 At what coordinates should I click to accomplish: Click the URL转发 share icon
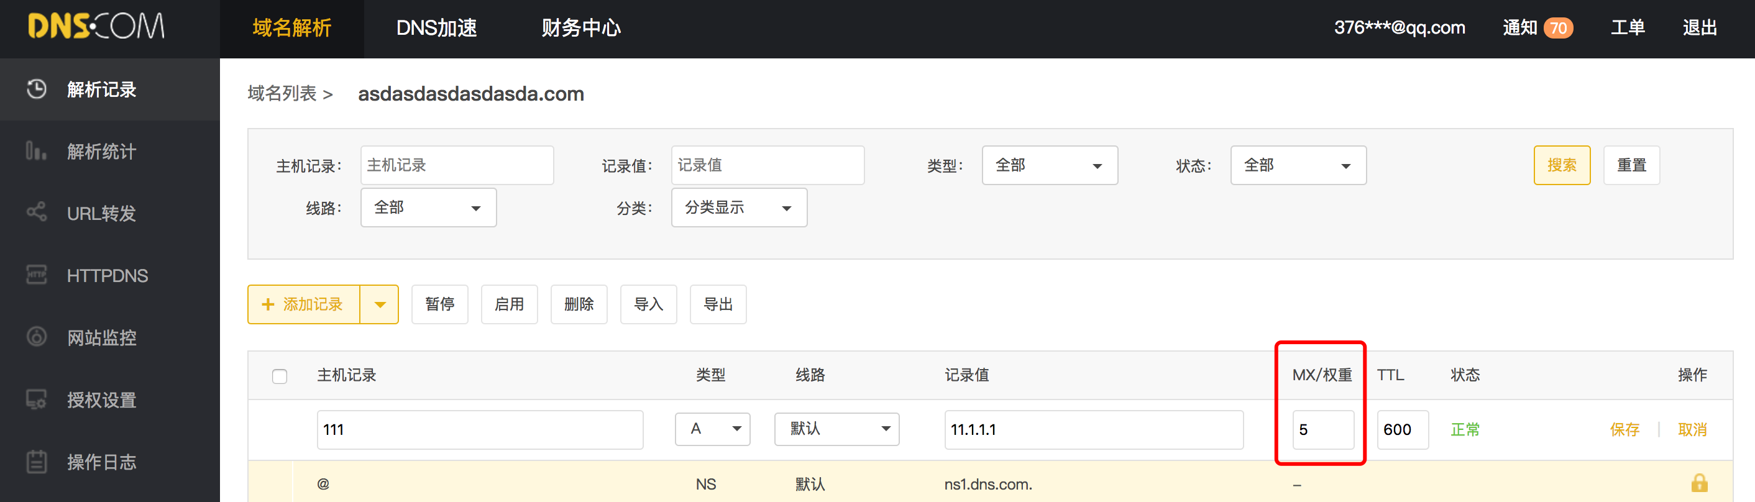[x=36, y=212]
